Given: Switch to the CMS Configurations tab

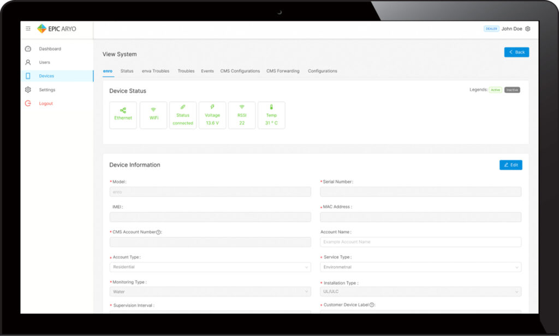Looking at the screenshot, I should (240, 71).
